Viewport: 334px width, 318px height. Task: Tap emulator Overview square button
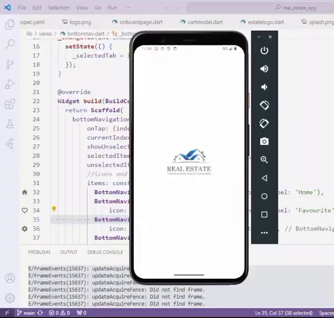coord(264,215)
